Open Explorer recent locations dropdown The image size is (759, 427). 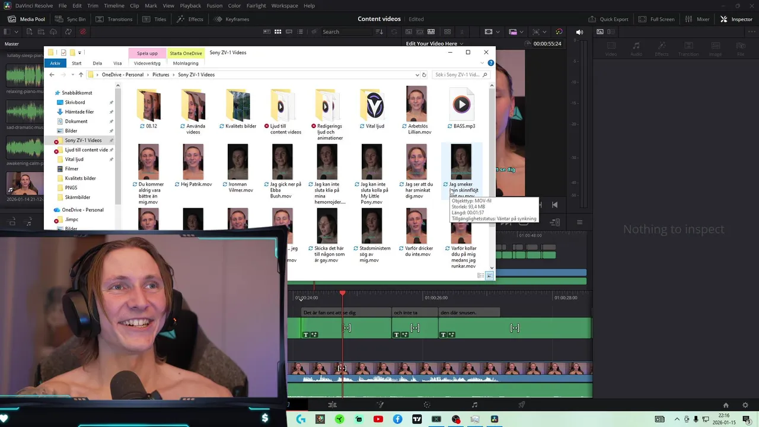pos(72,75)
